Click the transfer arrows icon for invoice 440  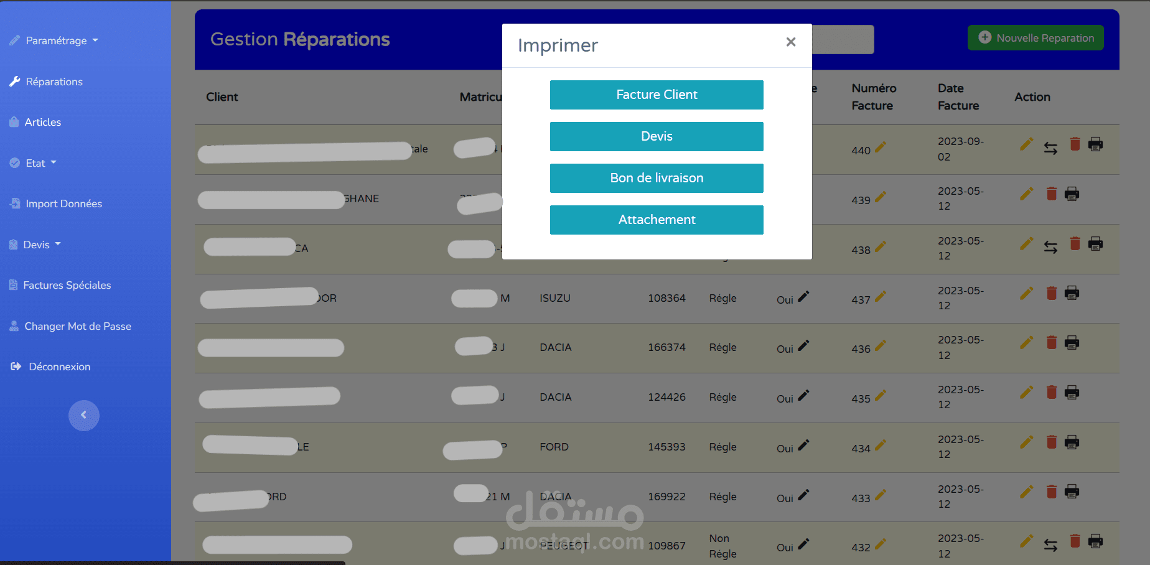tap(1051, 148)
